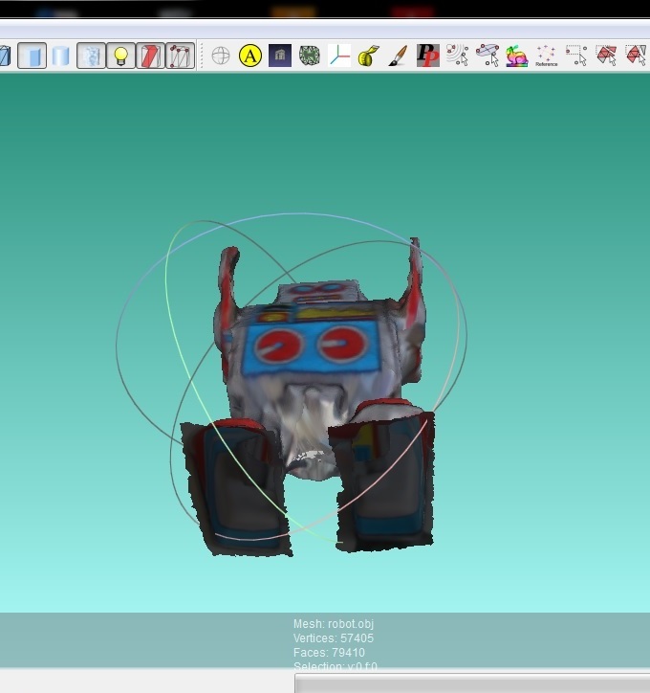
Task: Click the select connected points tool
Action: (x=457, y=56)
